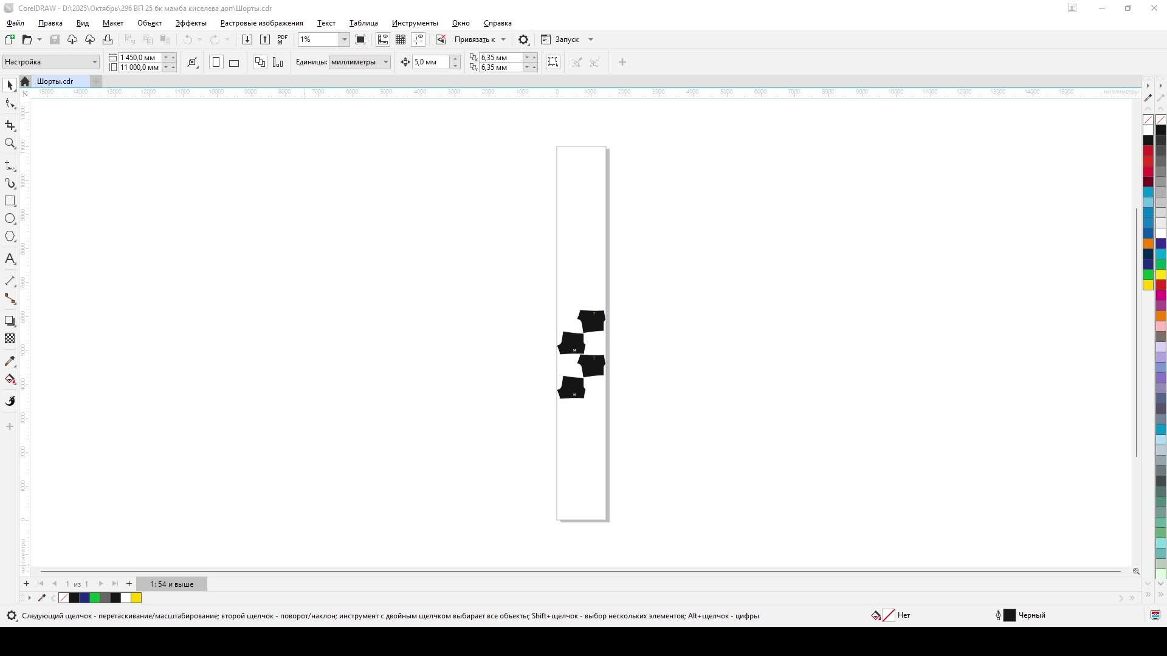This screenshot has width=1167, height=656.
Task: Click the nudge distance field
Action: (x=431, y=62)
